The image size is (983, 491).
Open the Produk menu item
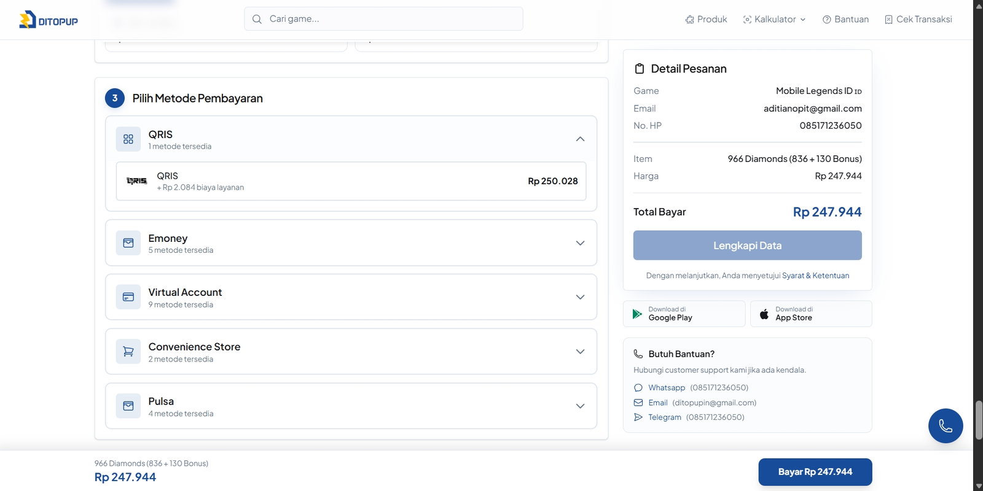706,20
